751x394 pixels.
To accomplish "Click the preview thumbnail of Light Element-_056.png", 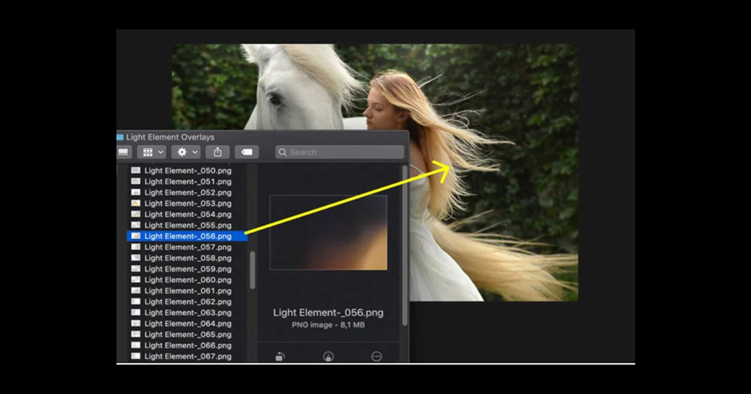I will [329, 232].
